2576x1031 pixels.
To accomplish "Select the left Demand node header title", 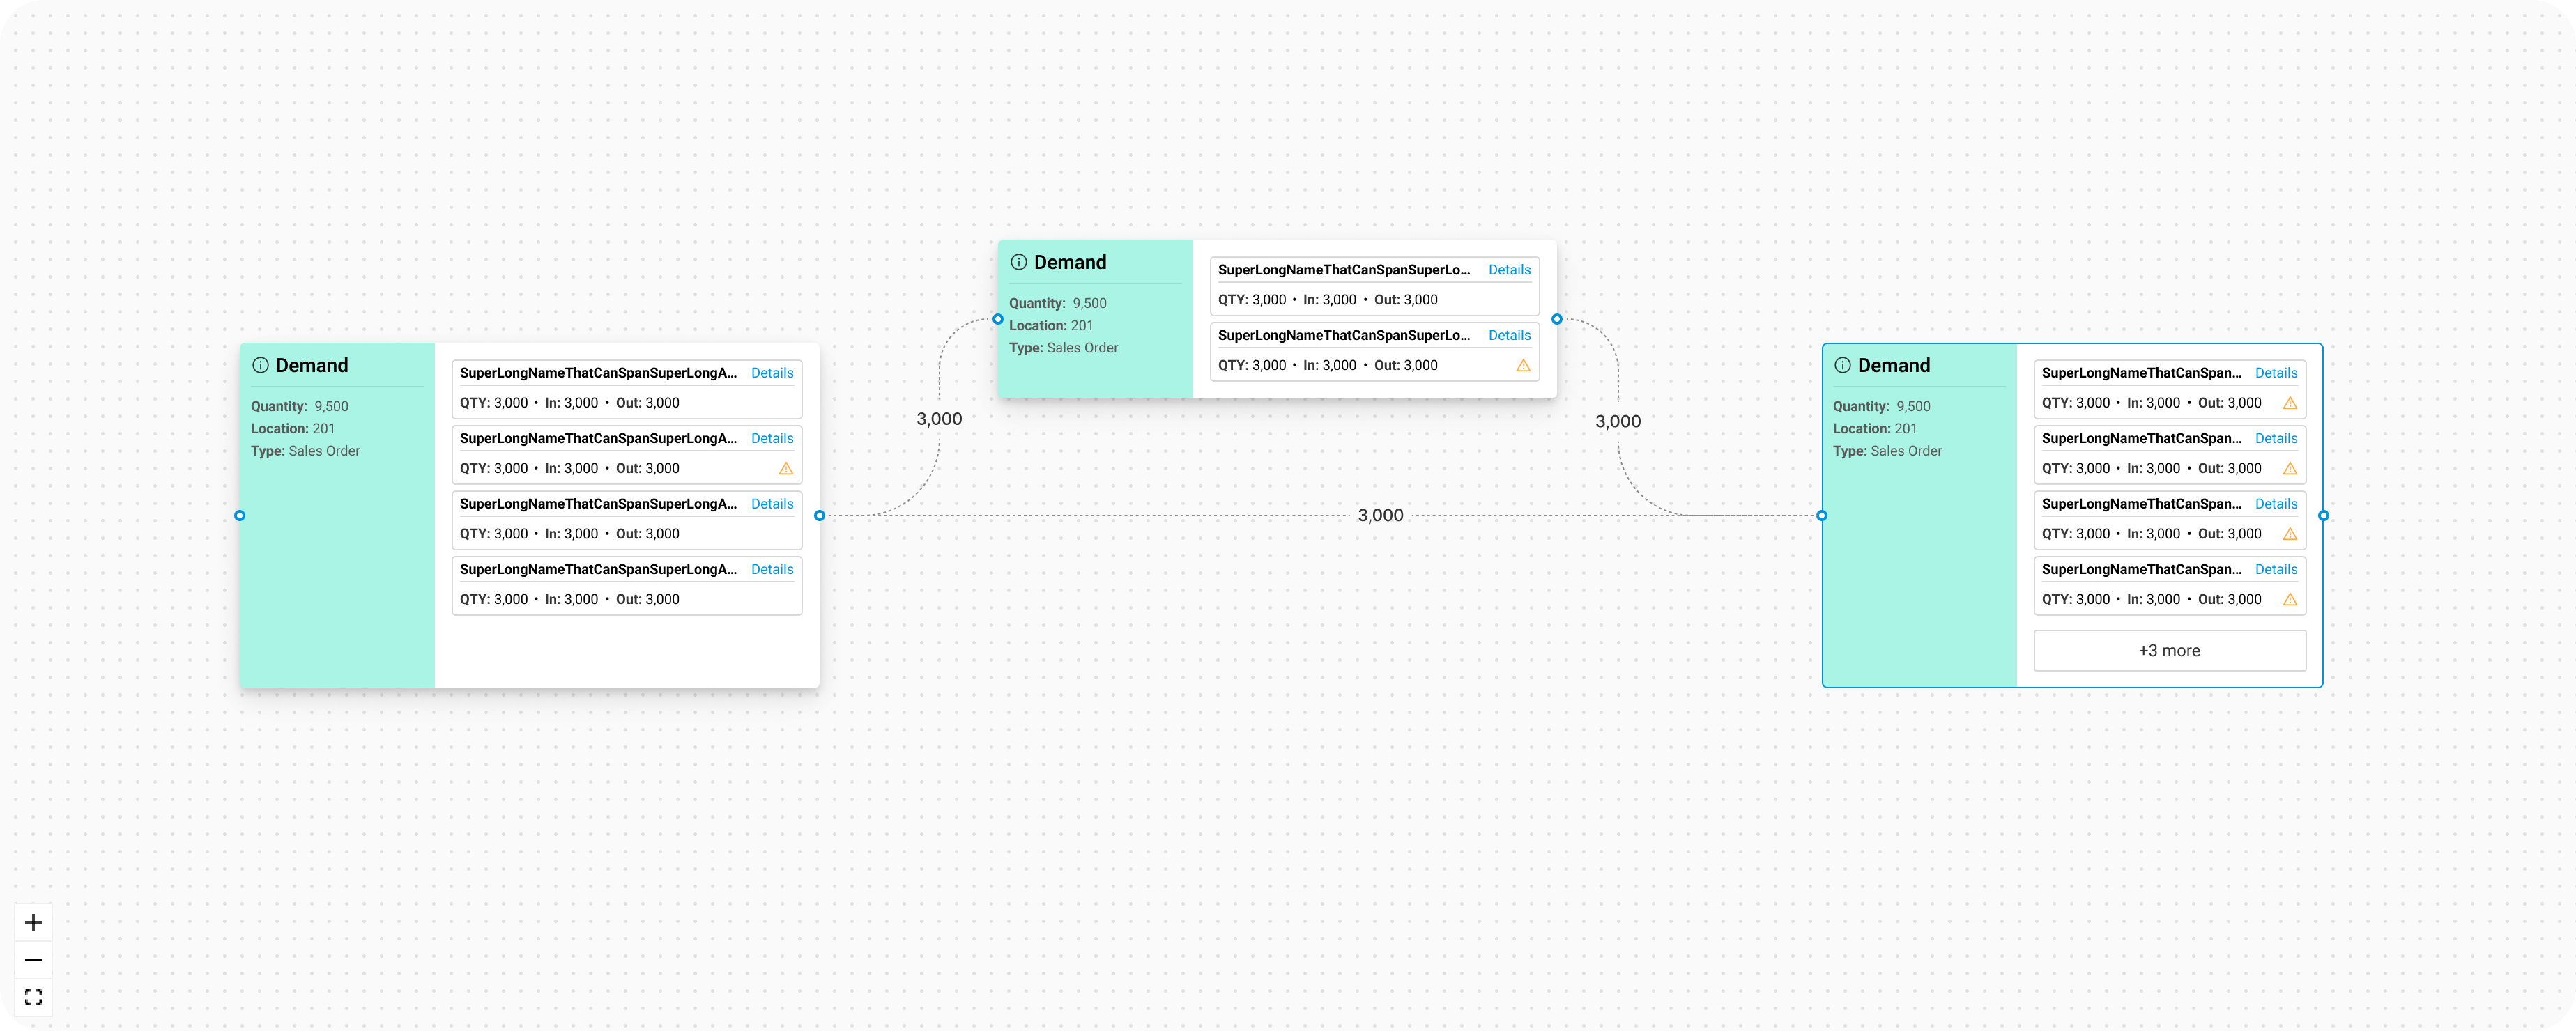I will tap(312, 366).
